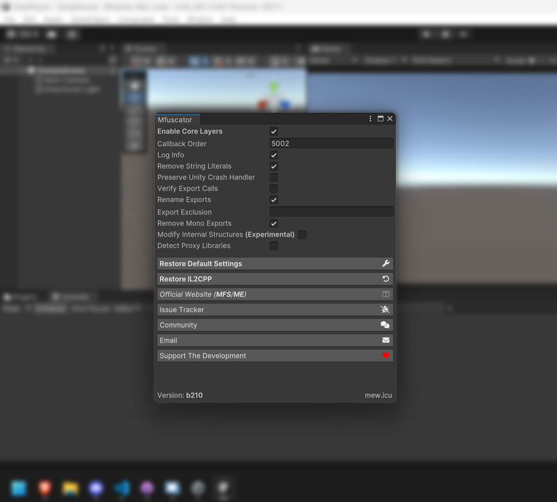Toggle the Rename Exports checkbox
Viewport: 557px width, 502px height.
(274, 200)
